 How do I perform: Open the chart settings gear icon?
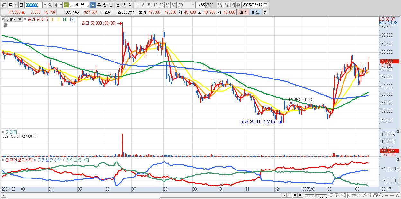pyautogui.click(x=238, y=5)
